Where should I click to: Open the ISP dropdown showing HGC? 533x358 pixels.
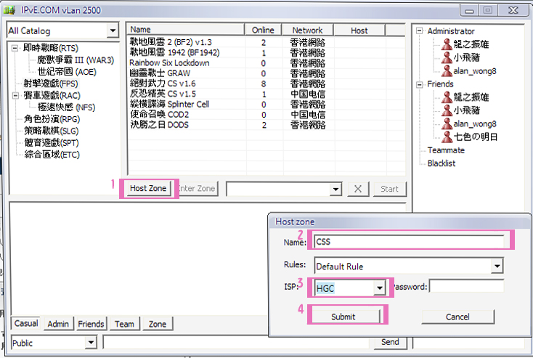point(379,288)
